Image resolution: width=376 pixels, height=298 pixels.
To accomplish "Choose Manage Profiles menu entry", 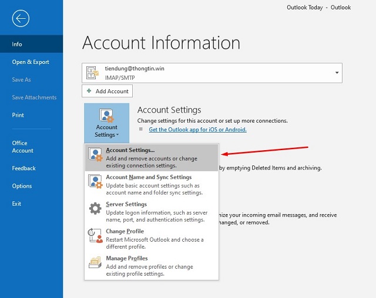I will point(152,266).
